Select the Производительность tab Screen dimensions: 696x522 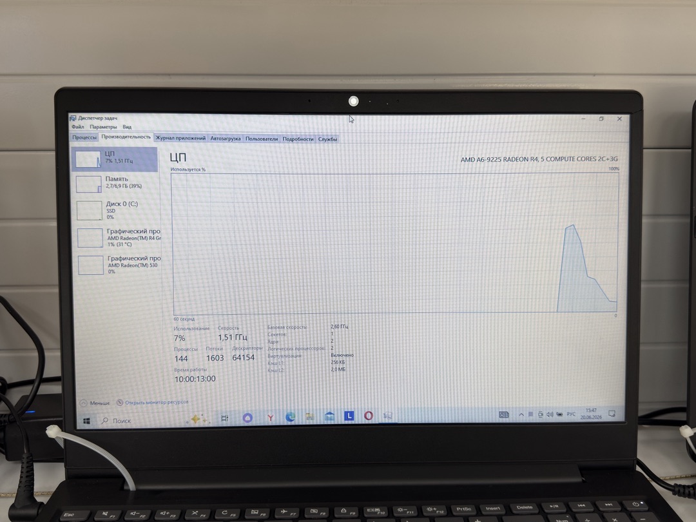pos(126,137)
